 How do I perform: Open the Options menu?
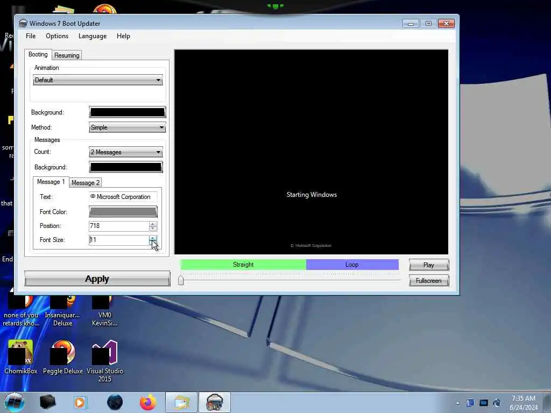point(57,36)
